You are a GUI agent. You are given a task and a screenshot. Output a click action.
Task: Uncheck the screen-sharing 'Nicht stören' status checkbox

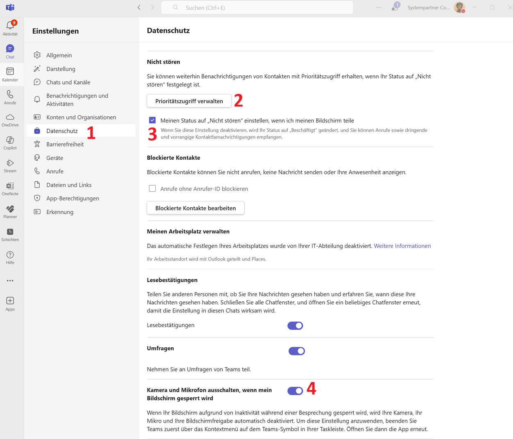click(152, 120)
